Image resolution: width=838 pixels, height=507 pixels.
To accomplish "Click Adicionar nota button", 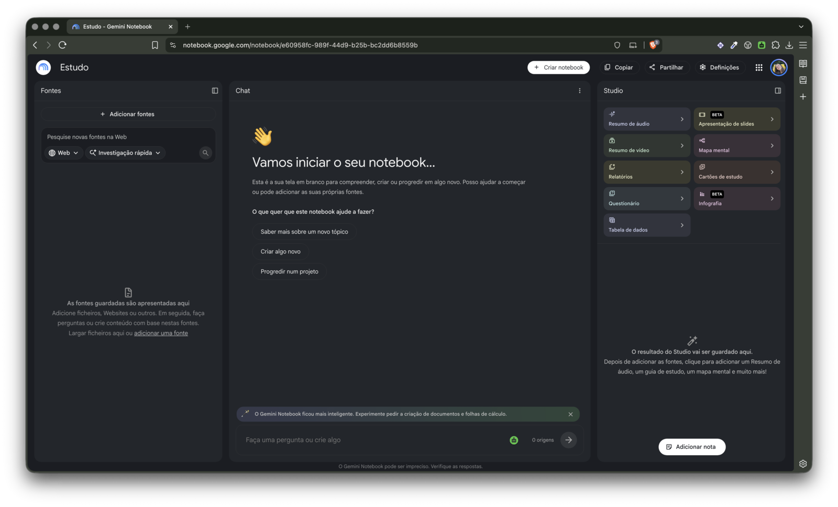I will coord(692,447).
